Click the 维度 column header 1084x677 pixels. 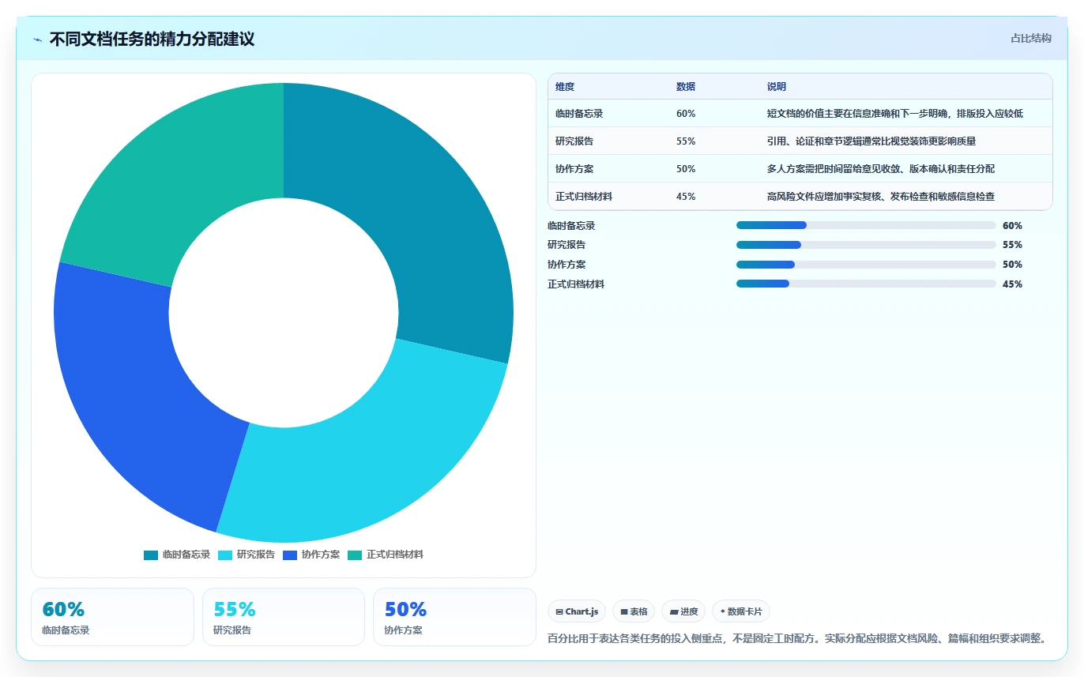pos(565,87)
